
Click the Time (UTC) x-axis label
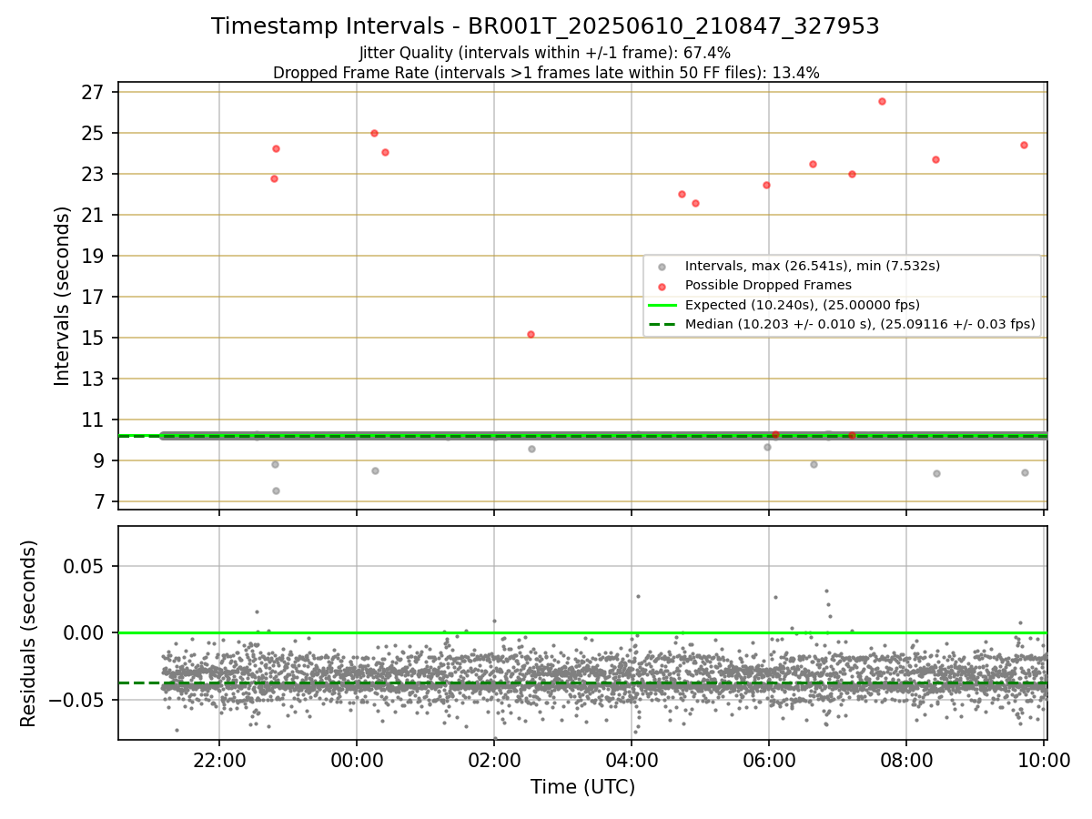(x=582, y=787)
